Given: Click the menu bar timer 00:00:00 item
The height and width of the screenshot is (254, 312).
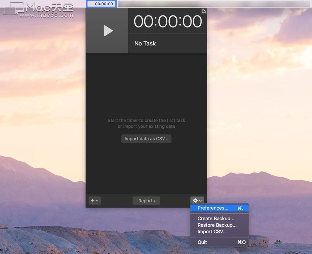Looking at the screenshot, I should (102, 4).
